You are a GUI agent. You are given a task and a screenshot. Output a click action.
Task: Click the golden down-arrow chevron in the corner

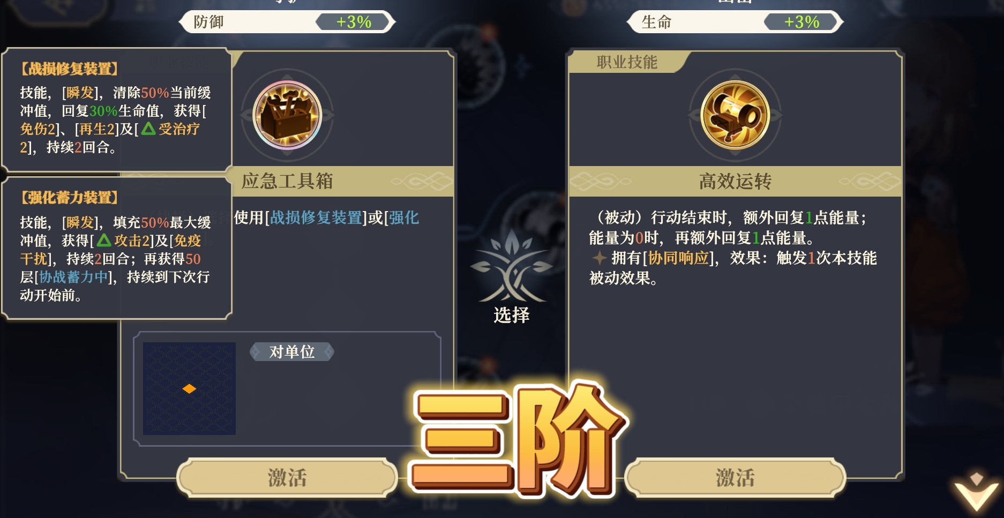point(976,492)
